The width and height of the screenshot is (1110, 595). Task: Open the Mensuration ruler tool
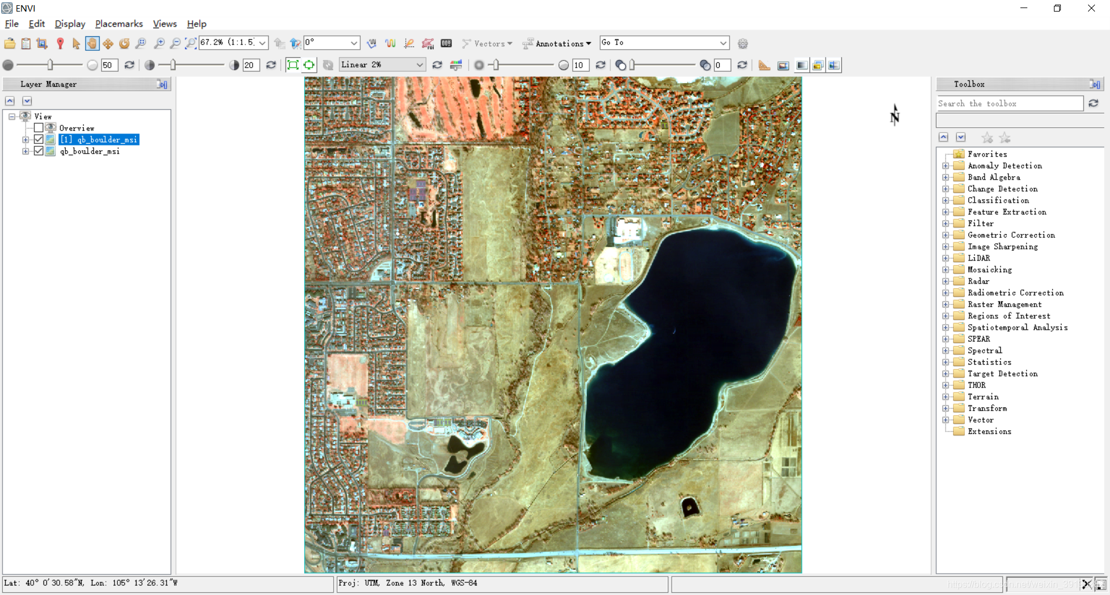764,65
